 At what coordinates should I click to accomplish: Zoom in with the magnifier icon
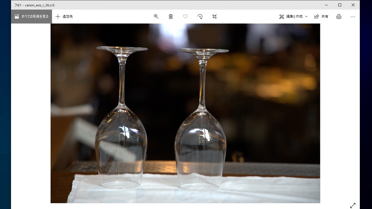pyautogui.click(x=156, y=17)
